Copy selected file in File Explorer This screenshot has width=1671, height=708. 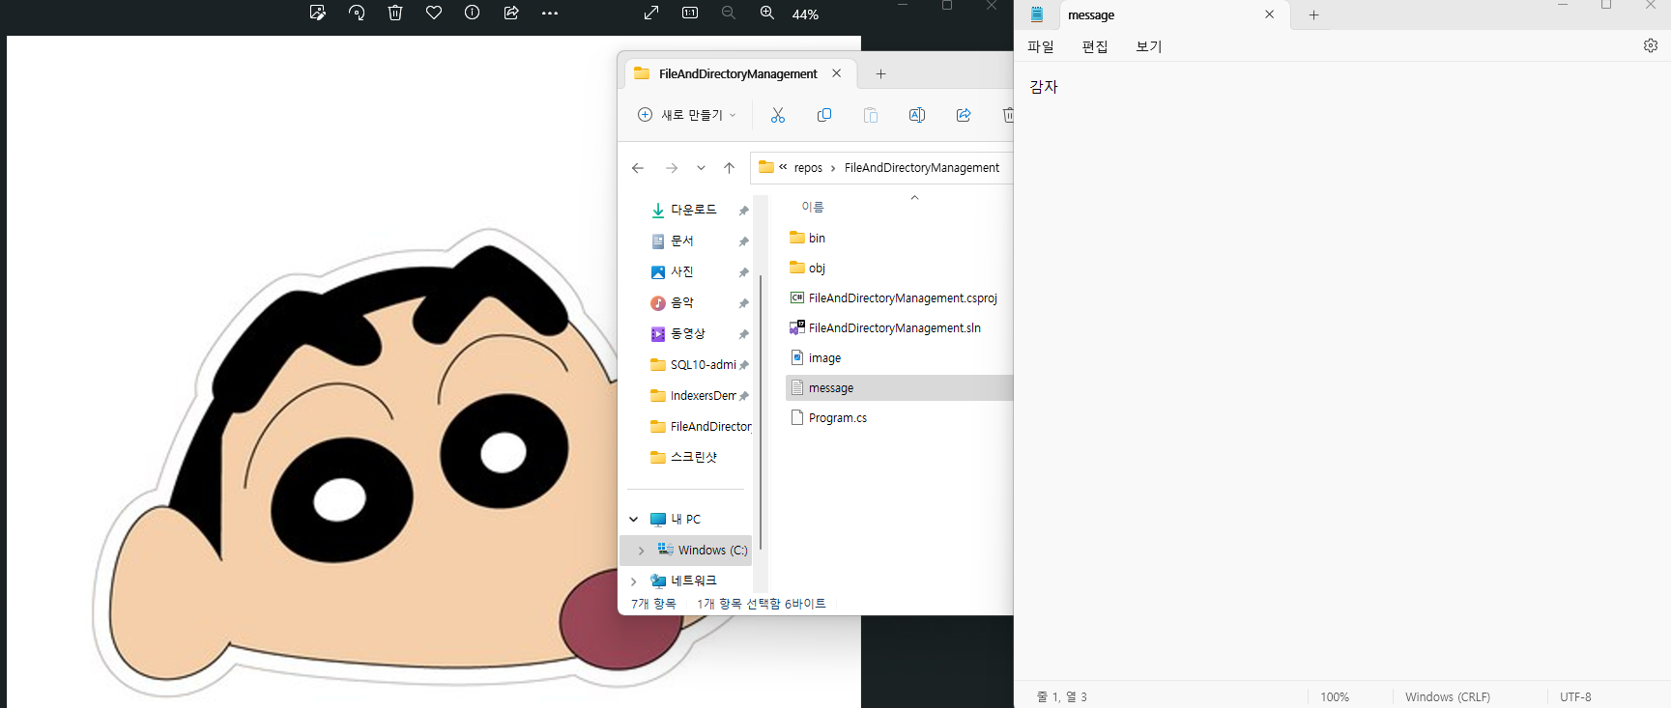coord(824,115)
